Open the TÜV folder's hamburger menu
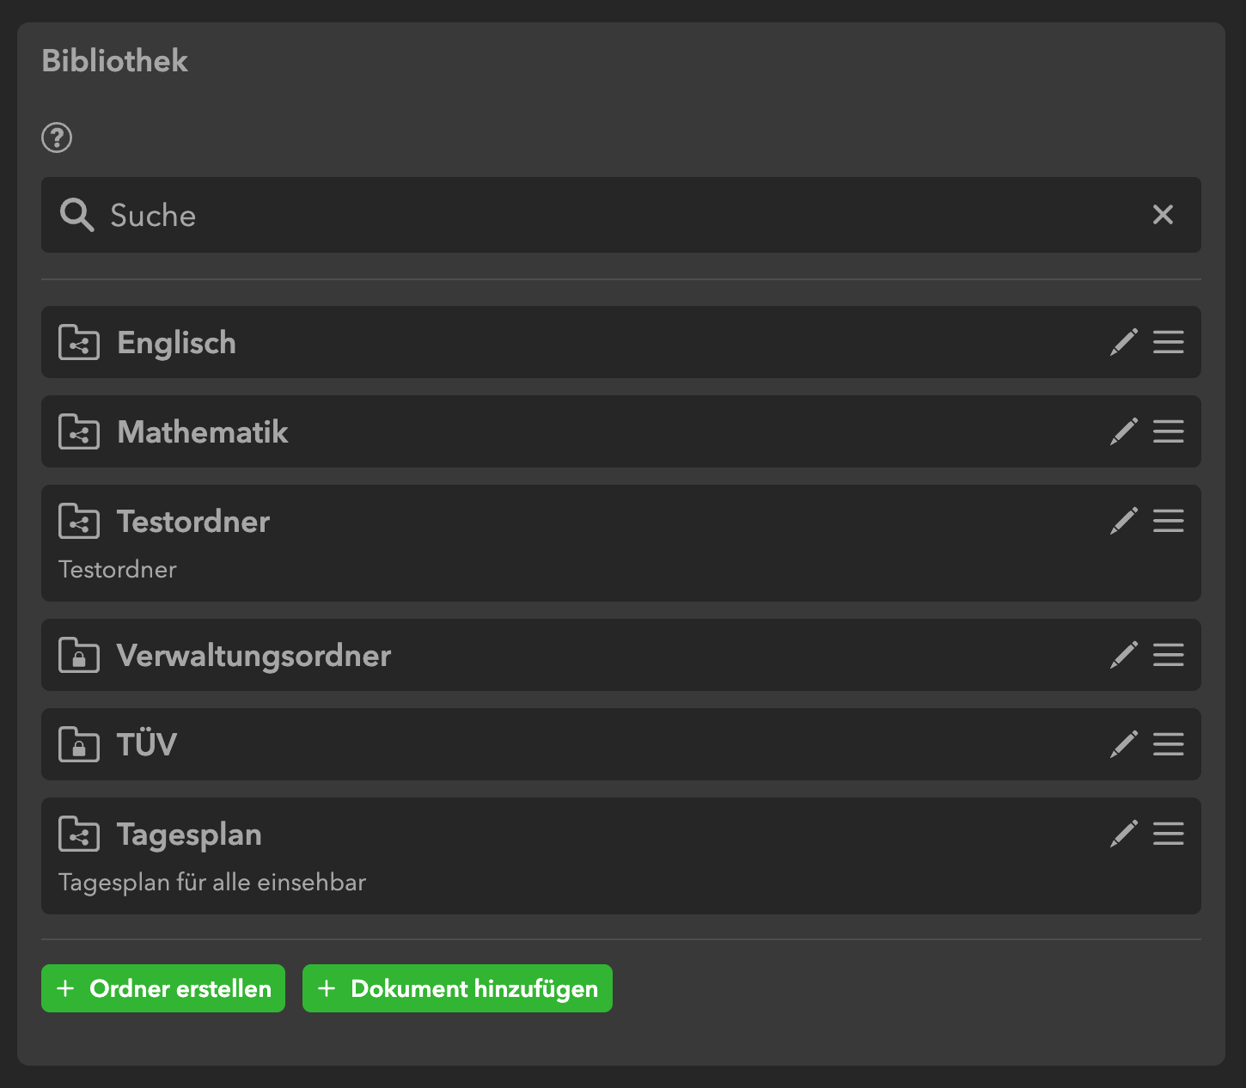Screen dimensions: 1246x1088 click(x=1169, y=744)
